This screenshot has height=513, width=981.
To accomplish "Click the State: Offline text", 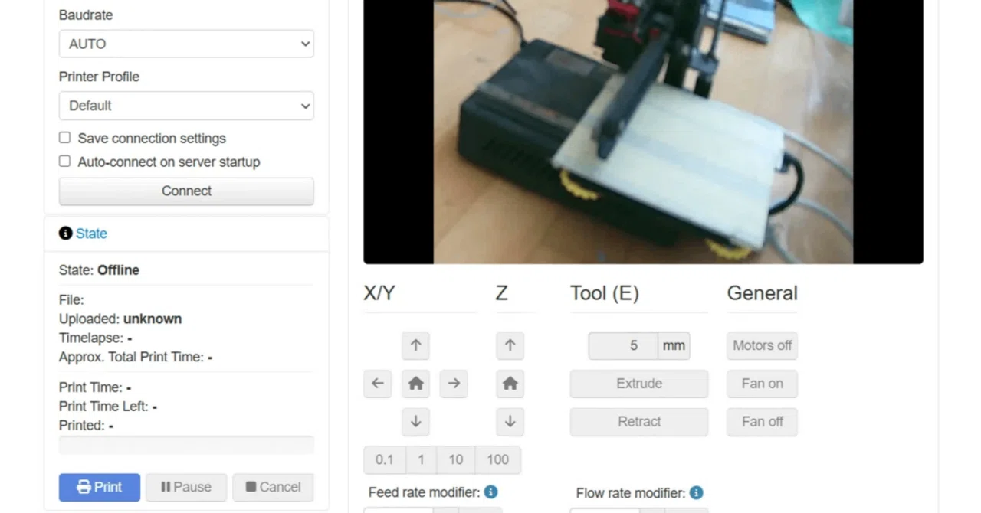I will [x=99, y=270].
